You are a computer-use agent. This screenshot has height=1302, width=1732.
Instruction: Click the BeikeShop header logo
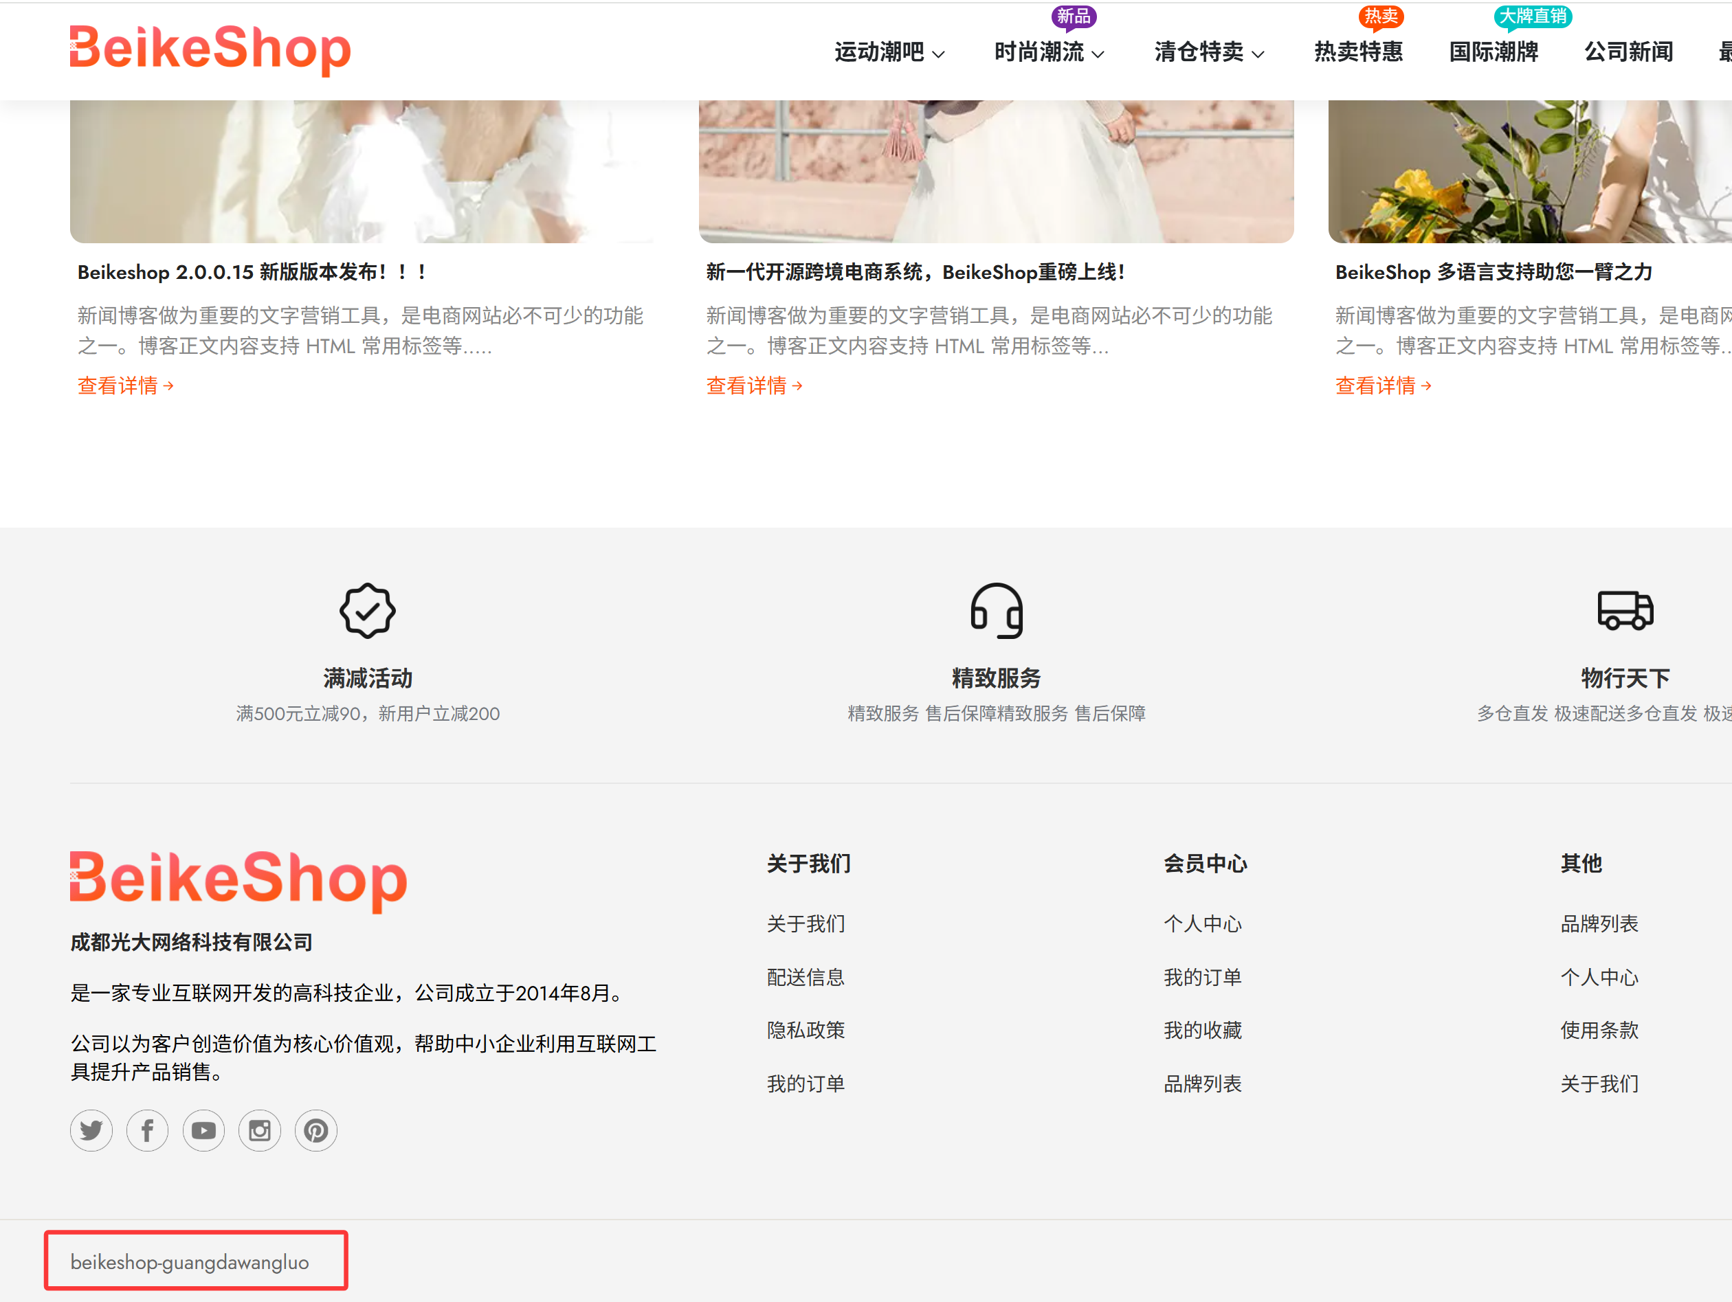click(210, 49)
